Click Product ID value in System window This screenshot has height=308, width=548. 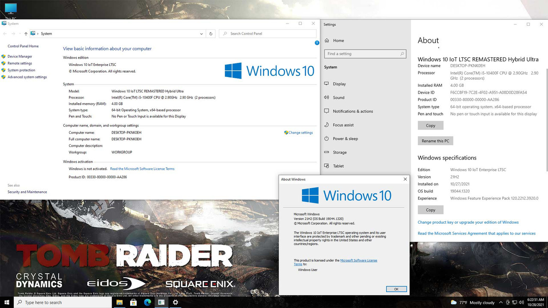pyautogui.click(x=107, y=177)
